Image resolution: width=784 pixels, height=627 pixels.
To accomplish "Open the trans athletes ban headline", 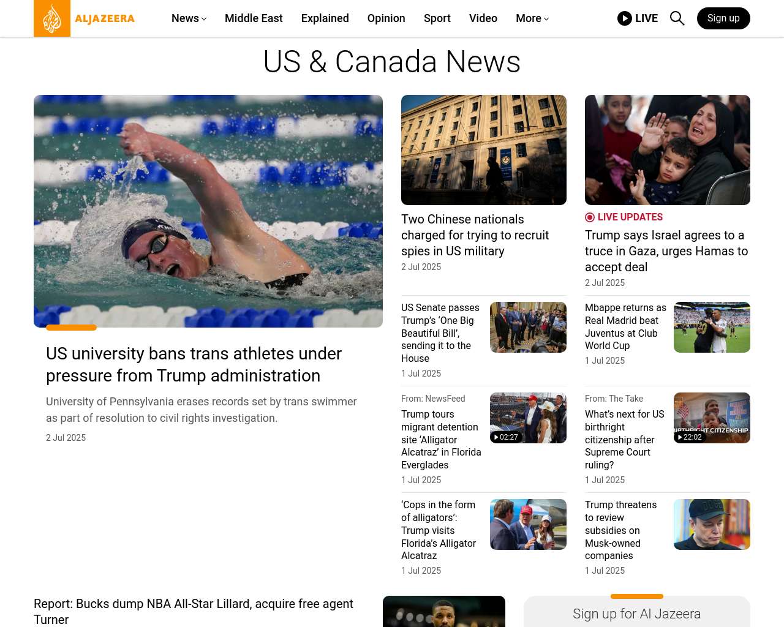I will (194, 364).
